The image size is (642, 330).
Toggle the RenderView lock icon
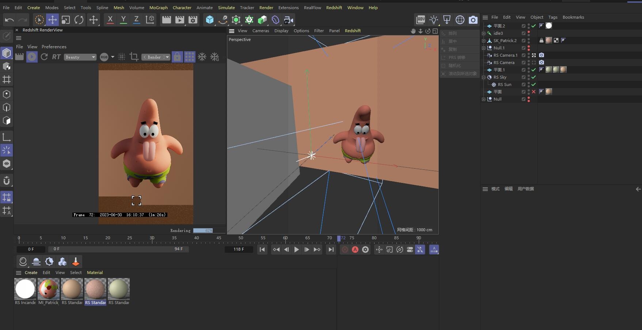pos(177,57)
